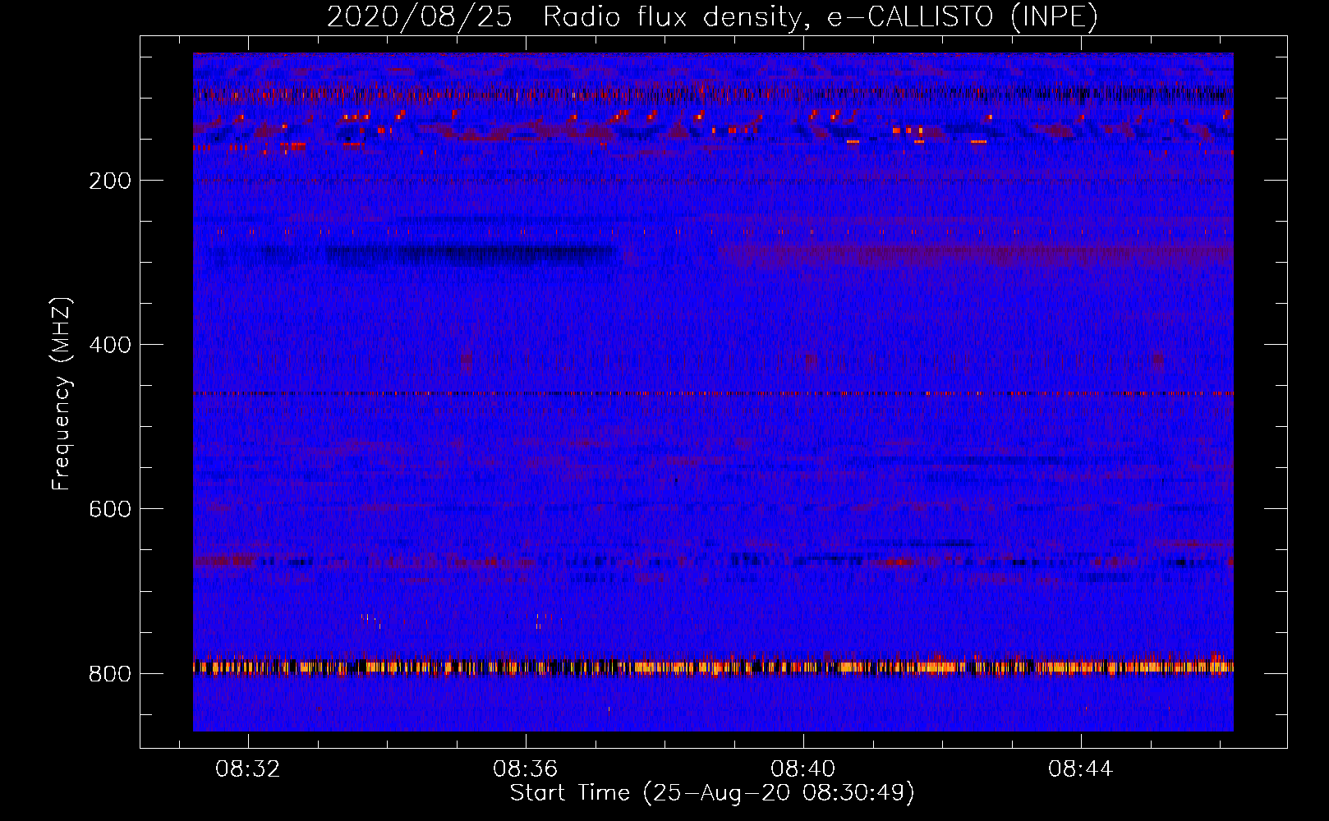This screenshot has width=1329, height=821.
Task: Click the '200' frequency axis label
Action: click(110, 181)
